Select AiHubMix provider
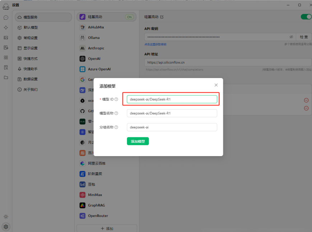The image size is (312, 232). click(x=107, y=27)
